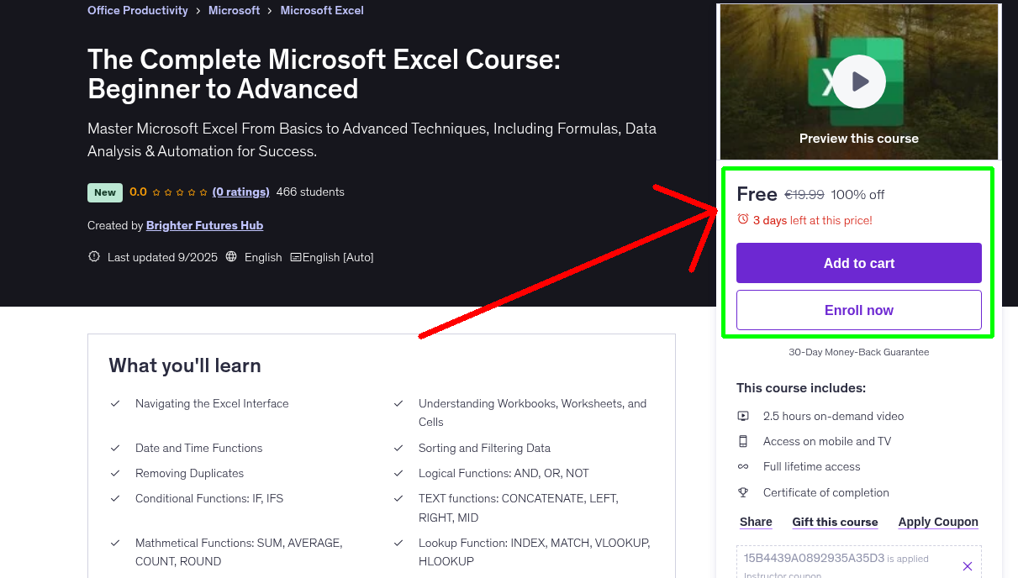Viewport: 1018px width, 578px height.
Task: Remove the applied coupon code
Action: coord(967,566)
